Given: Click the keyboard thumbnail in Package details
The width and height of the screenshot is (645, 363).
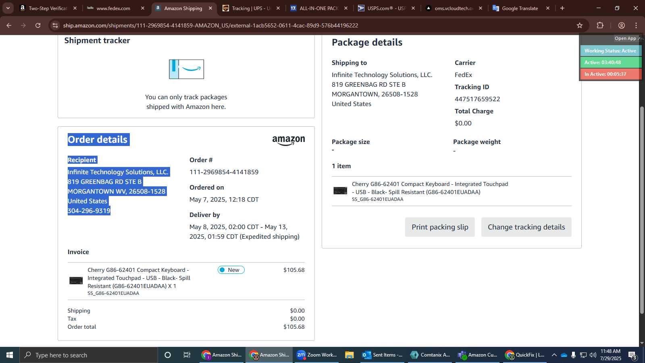Looking at the screenshot, I should (x=340, y=191).
